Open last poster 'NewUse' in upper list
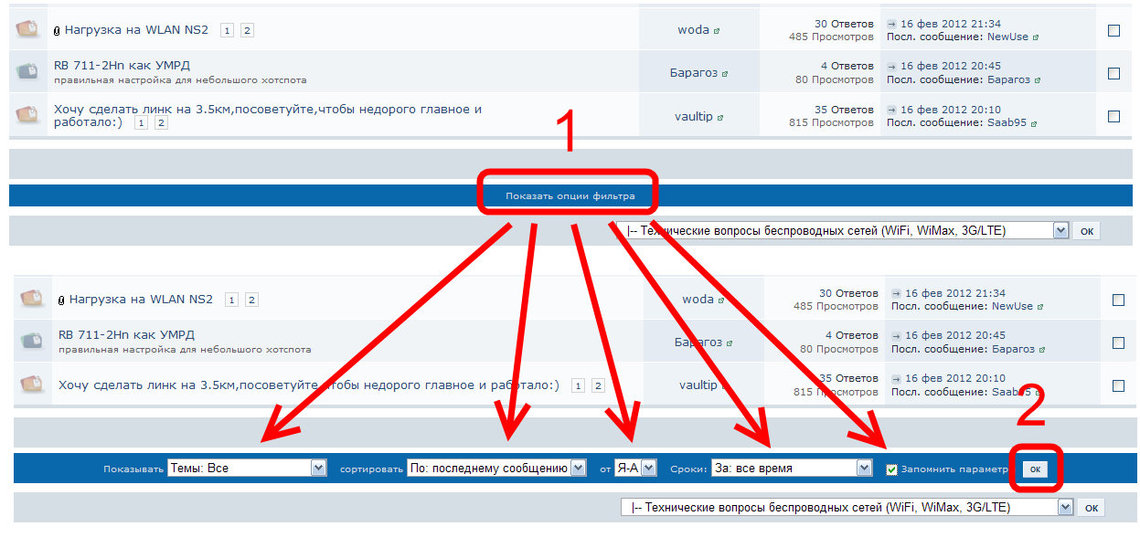1140x548 pixels. [x=1007, y=37]
